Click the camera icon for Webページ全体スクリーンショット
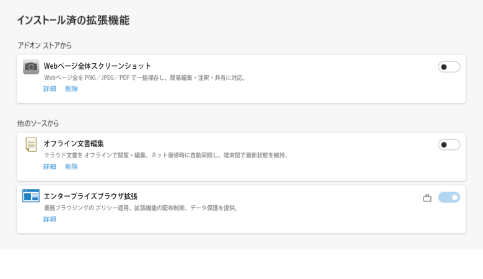The image size is (483, 279). [31, 67]
